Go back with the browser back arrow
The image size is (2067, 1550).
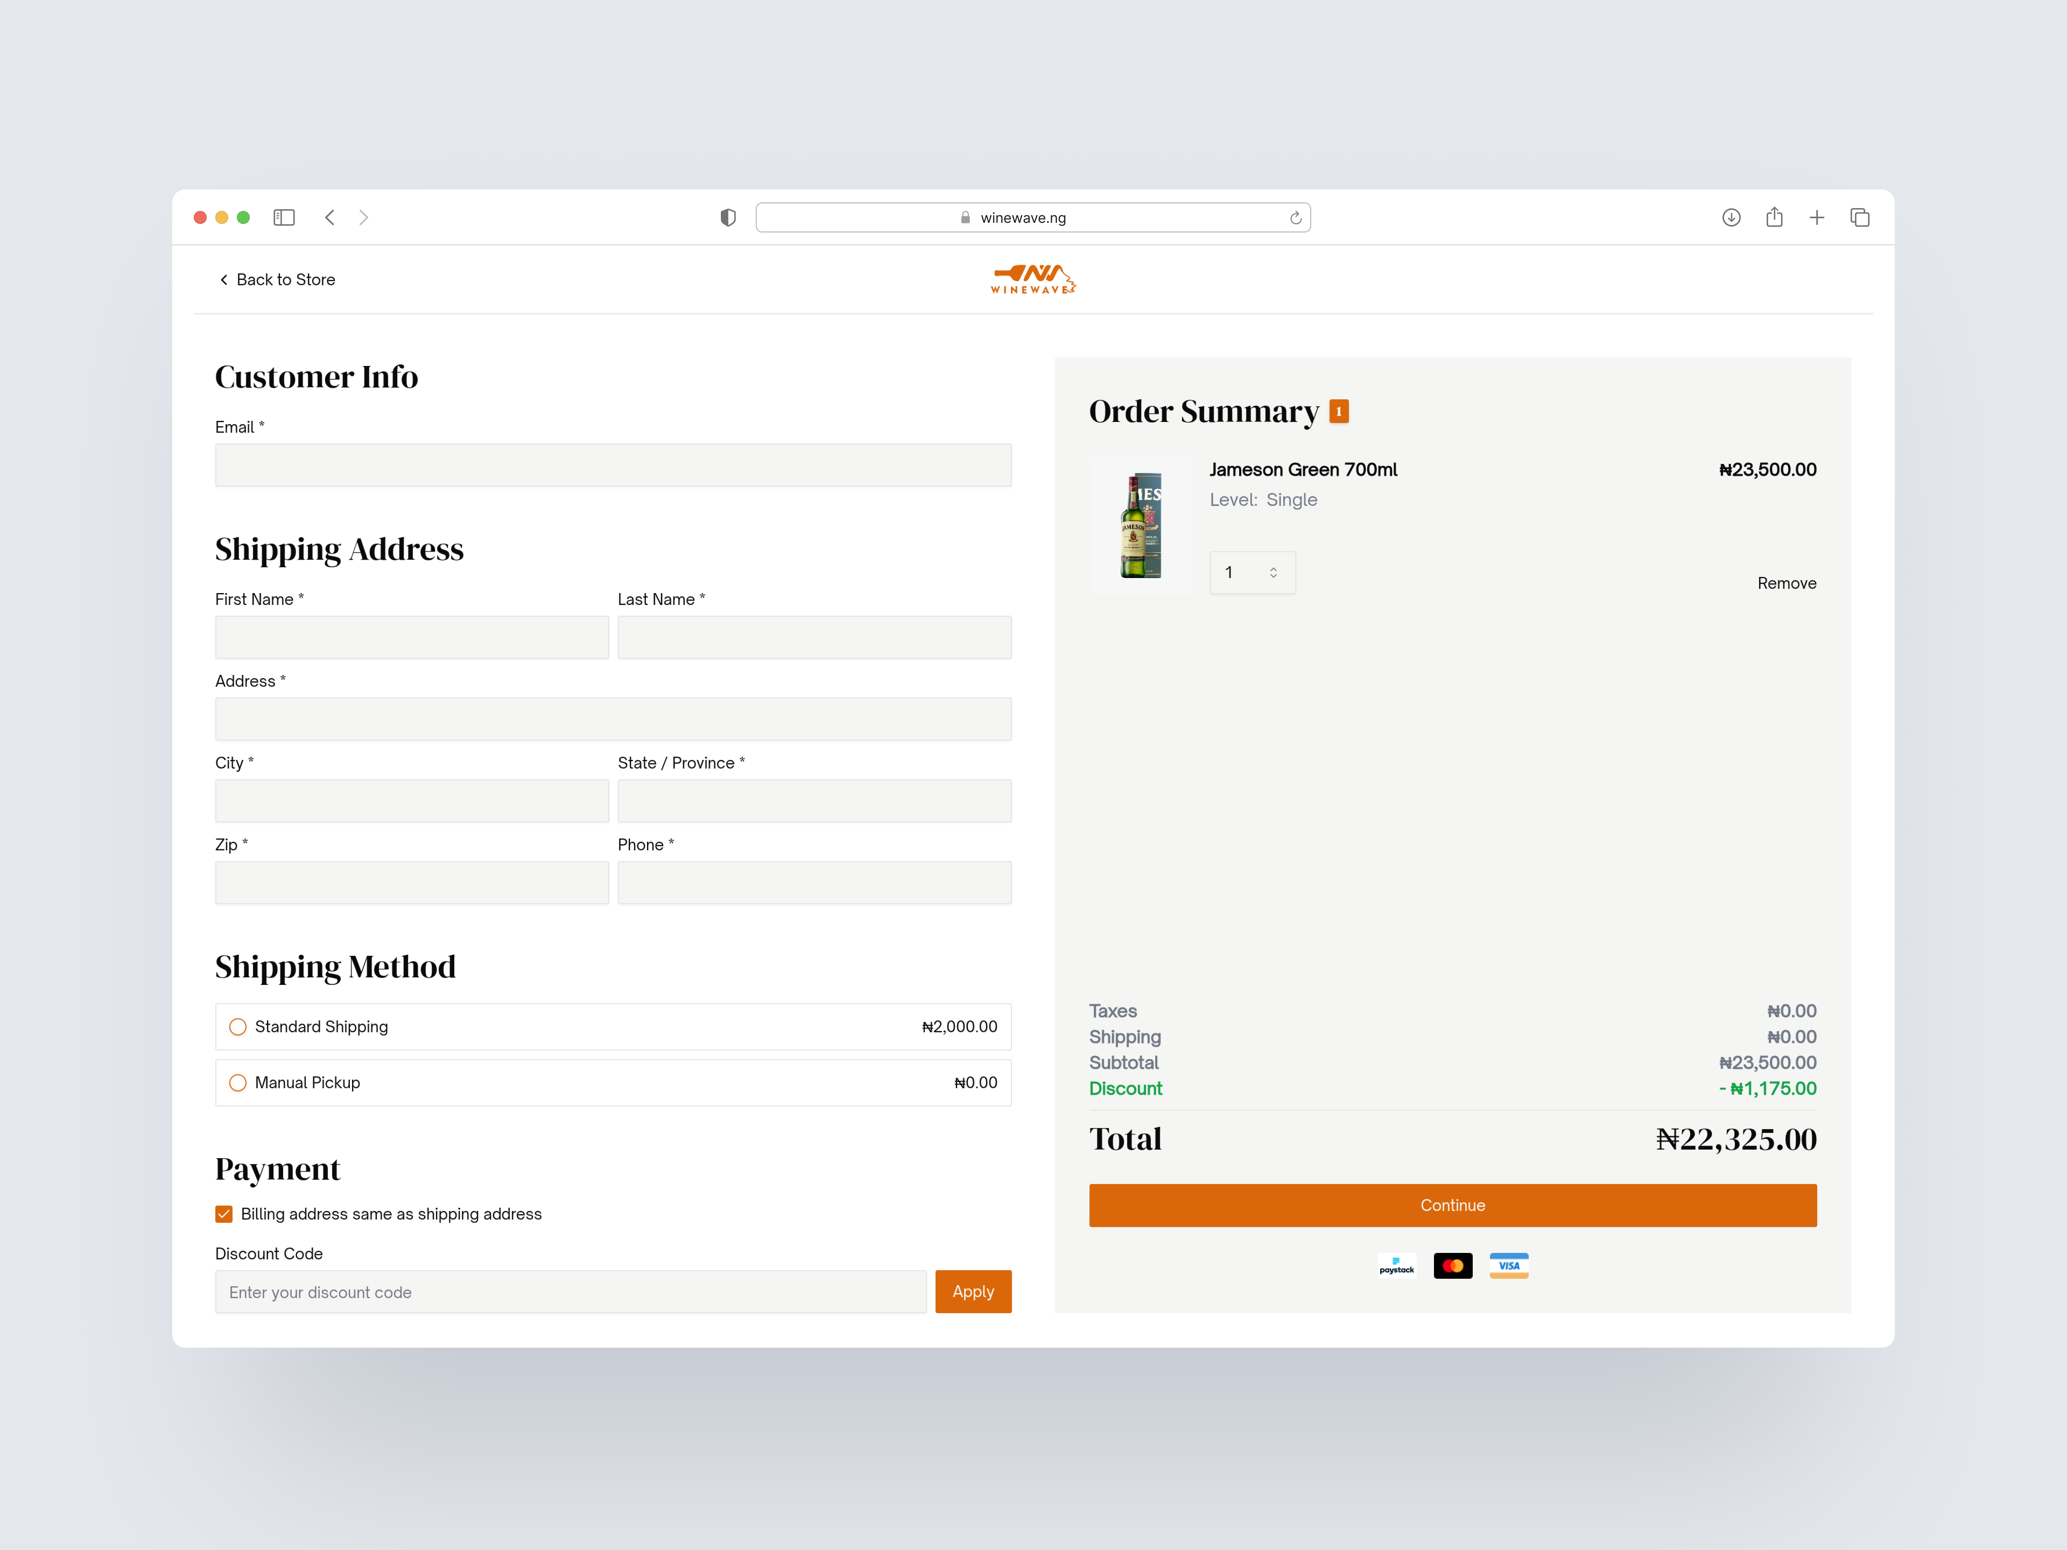coord(330,218)
